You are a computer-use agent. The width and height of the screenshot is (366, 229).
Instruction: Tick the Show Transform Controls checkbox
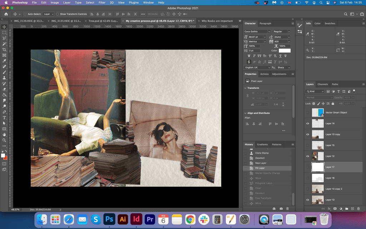click(58, 14)
